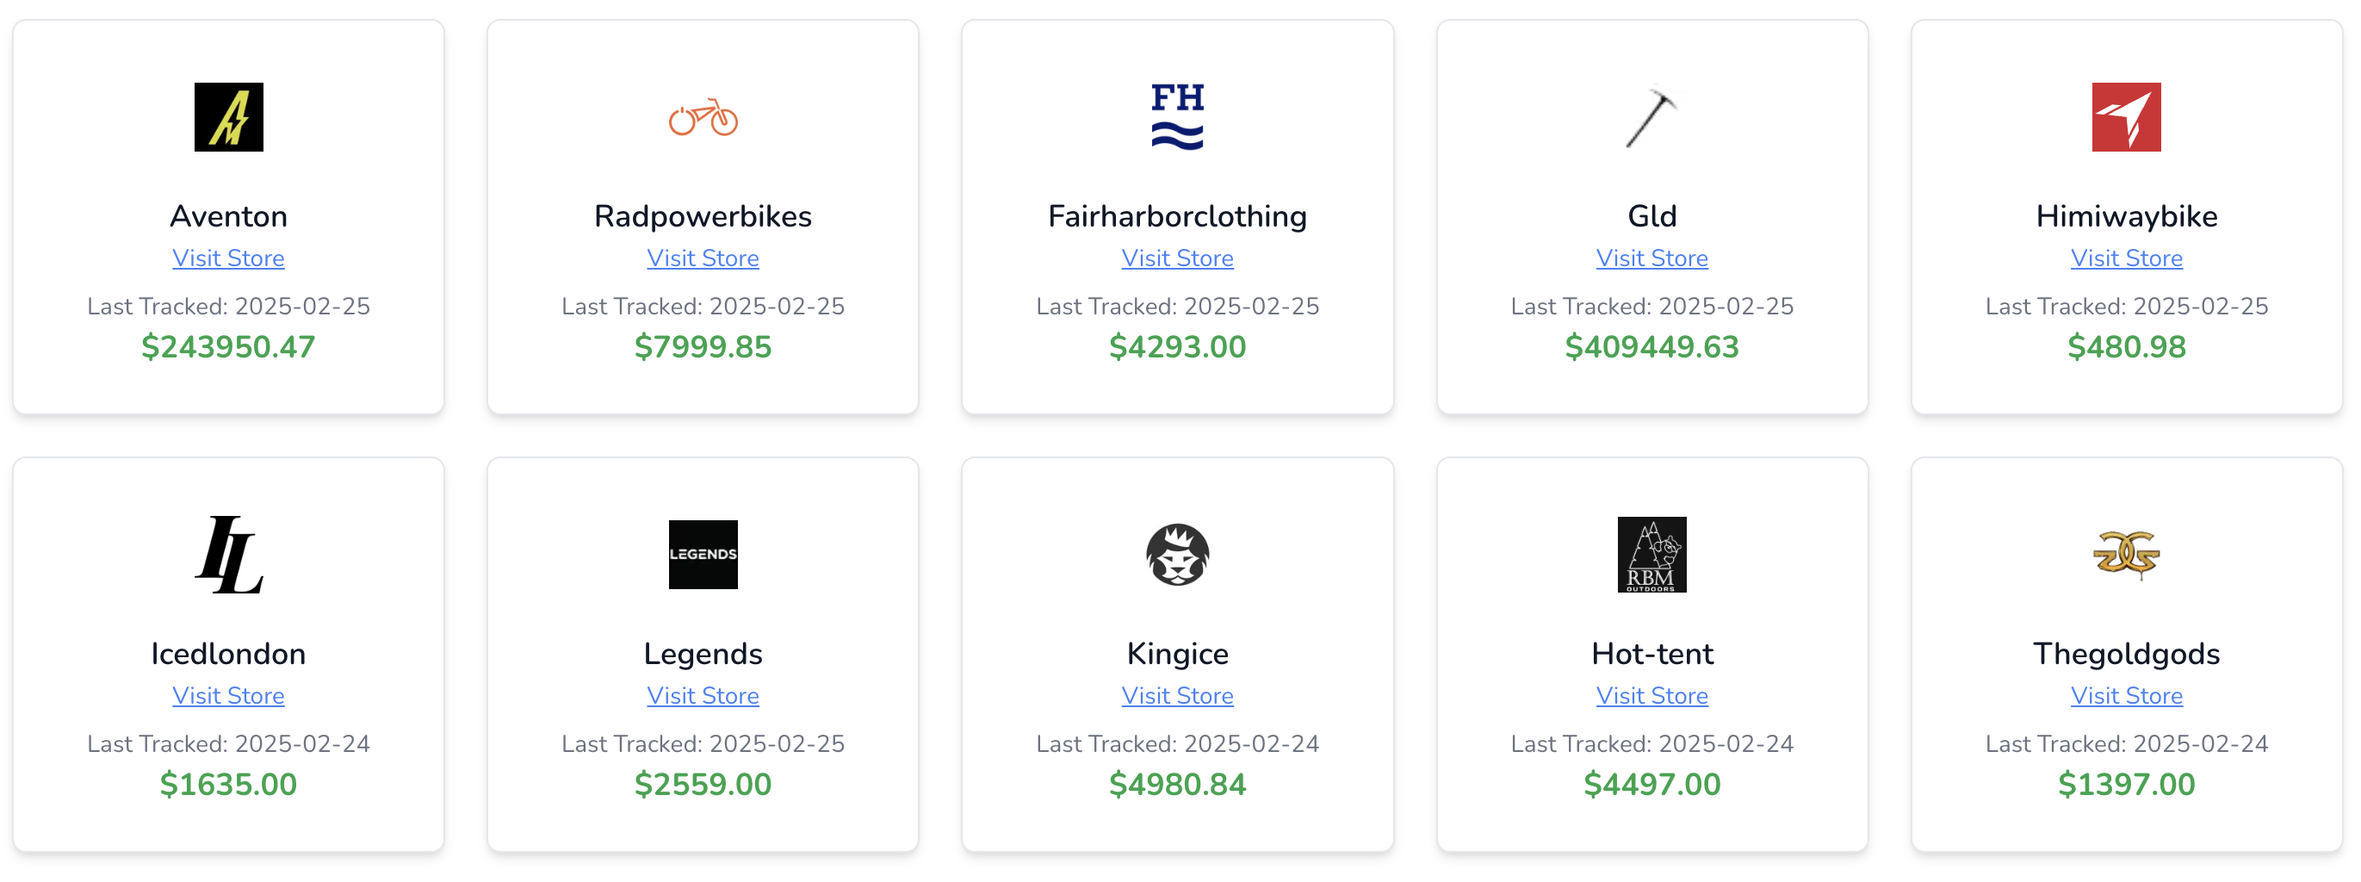This screenshot has width=2361, height=882.
Task: Click the Radpowerbikes orange bicycle logo
Action: pyautogui.click(x=702, y=119)
